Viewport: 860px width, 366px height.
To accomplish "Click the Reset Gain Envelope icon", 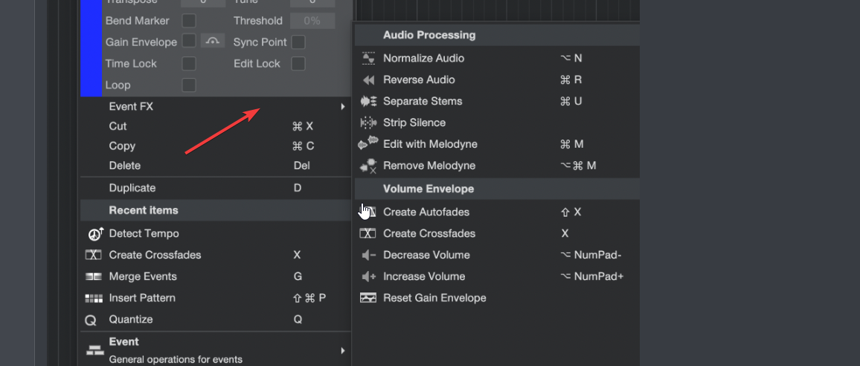I will coord(368,298).
